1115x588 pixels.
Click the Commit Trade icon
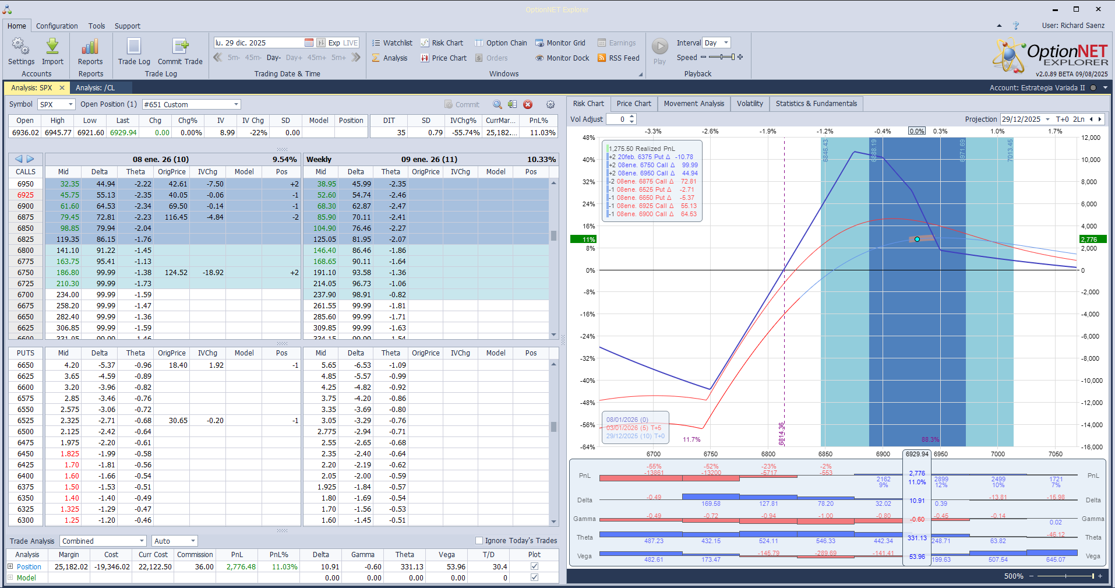[180, 51]
